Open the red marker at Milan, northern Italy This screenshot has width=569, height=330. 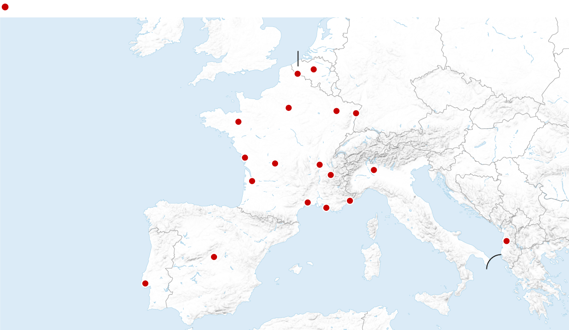click(x=374, y=170)
